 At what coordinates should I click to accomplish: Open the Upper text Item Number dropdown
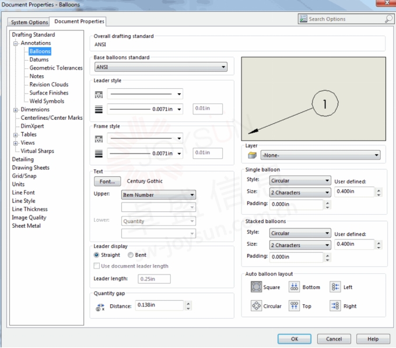[159, 195]
